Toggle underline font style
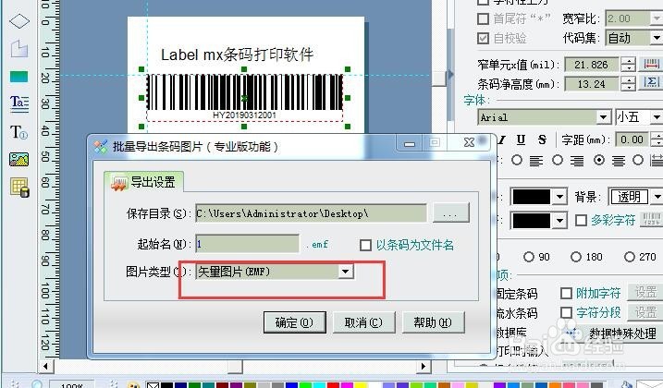 (x=521, y=139)
